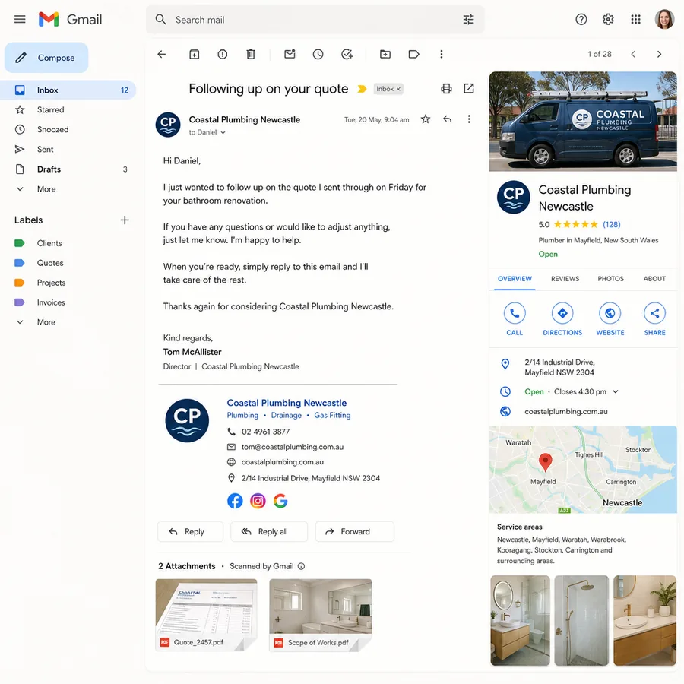Viewport: 684px width, 684px height.
Task: Open Settings gear icon
Action: coord(608,19)
